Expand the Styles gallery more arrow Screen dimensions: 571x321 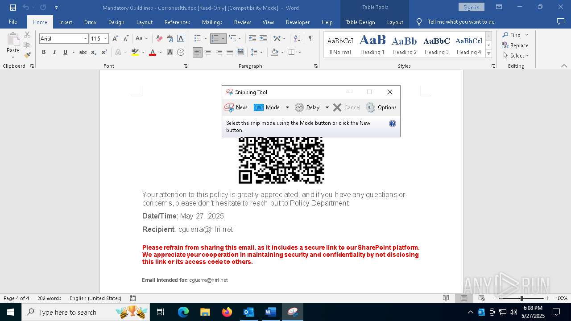pos(488,54)
